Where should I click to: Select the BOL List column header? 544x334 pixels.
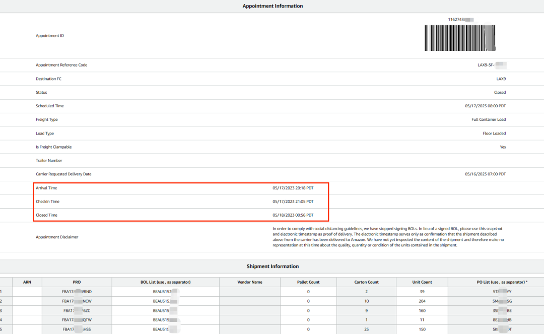(165, 282)
